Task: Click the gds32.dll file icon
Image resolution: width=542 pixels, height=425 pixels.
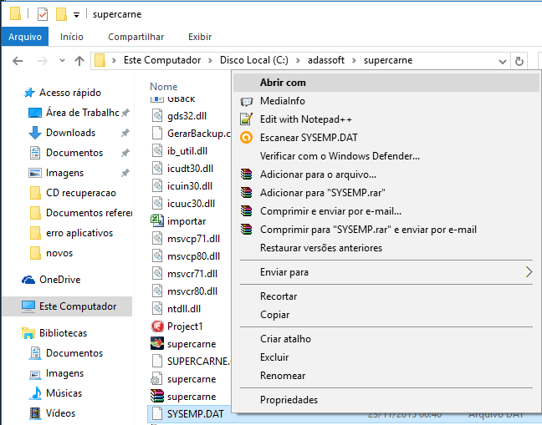Action: (x=157, y=115)
